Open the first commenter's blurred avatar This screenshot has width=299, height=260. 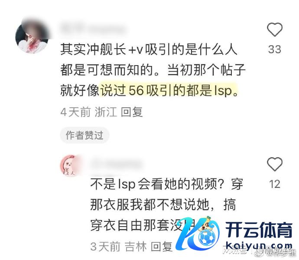tap(32, 36)
